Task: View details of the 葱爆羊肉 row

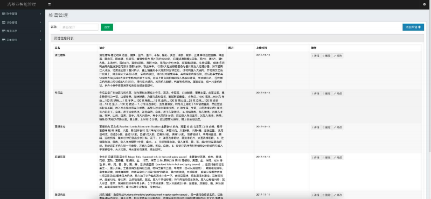Action: point(316,127)
